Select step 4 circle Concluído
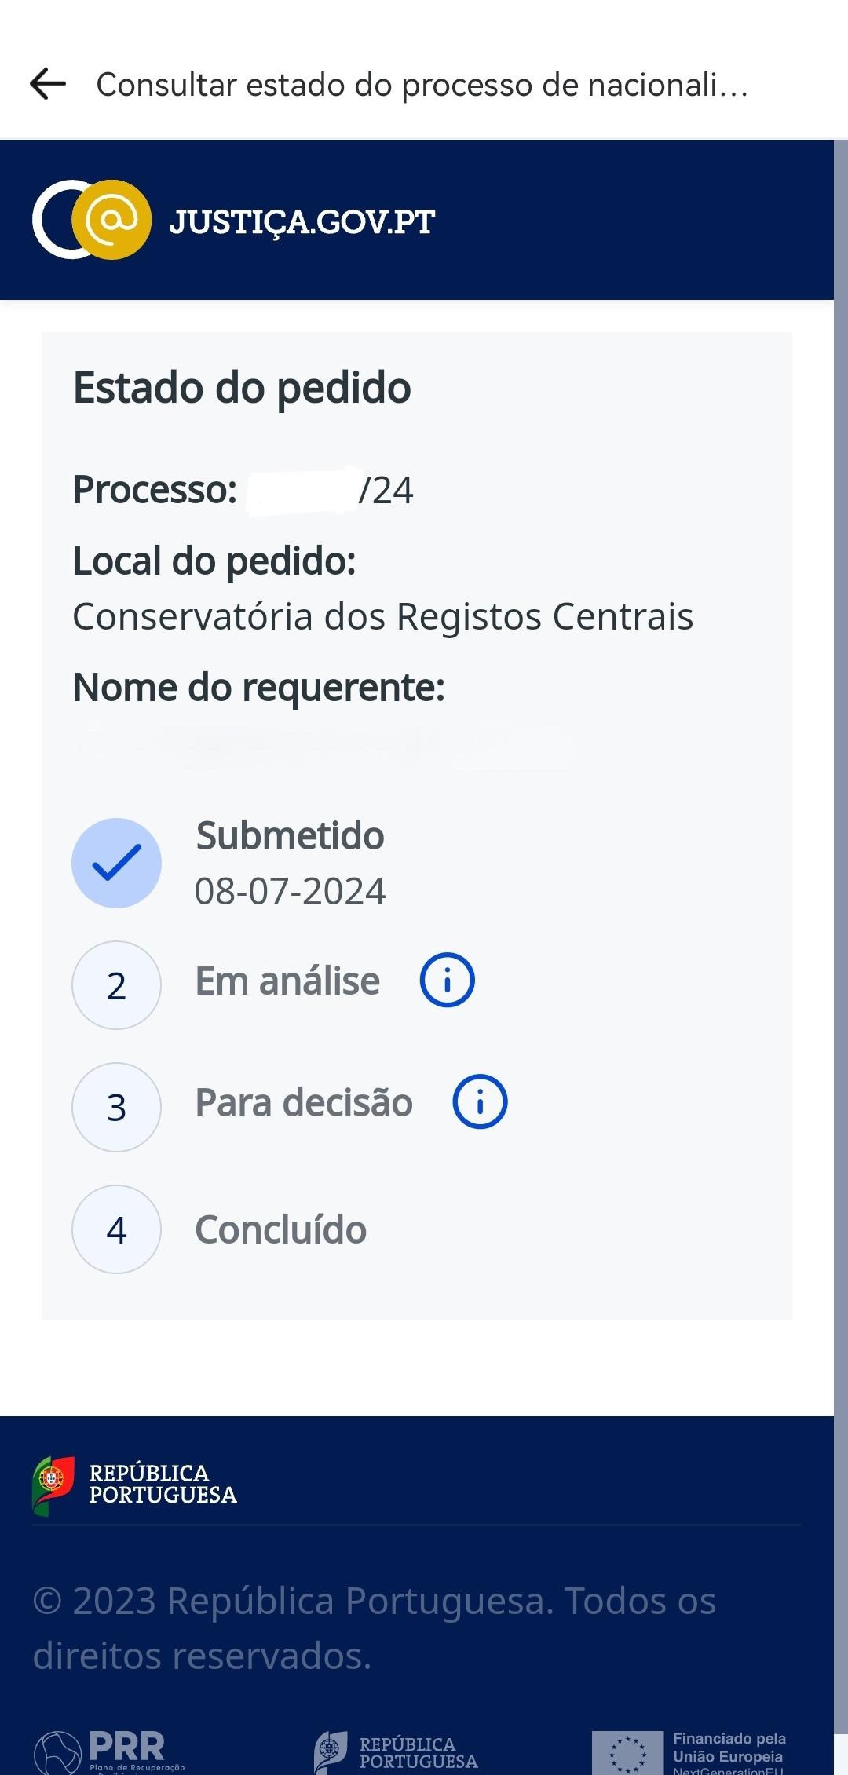This screenshot has height=1775, width=848. tap(116, 1229)
